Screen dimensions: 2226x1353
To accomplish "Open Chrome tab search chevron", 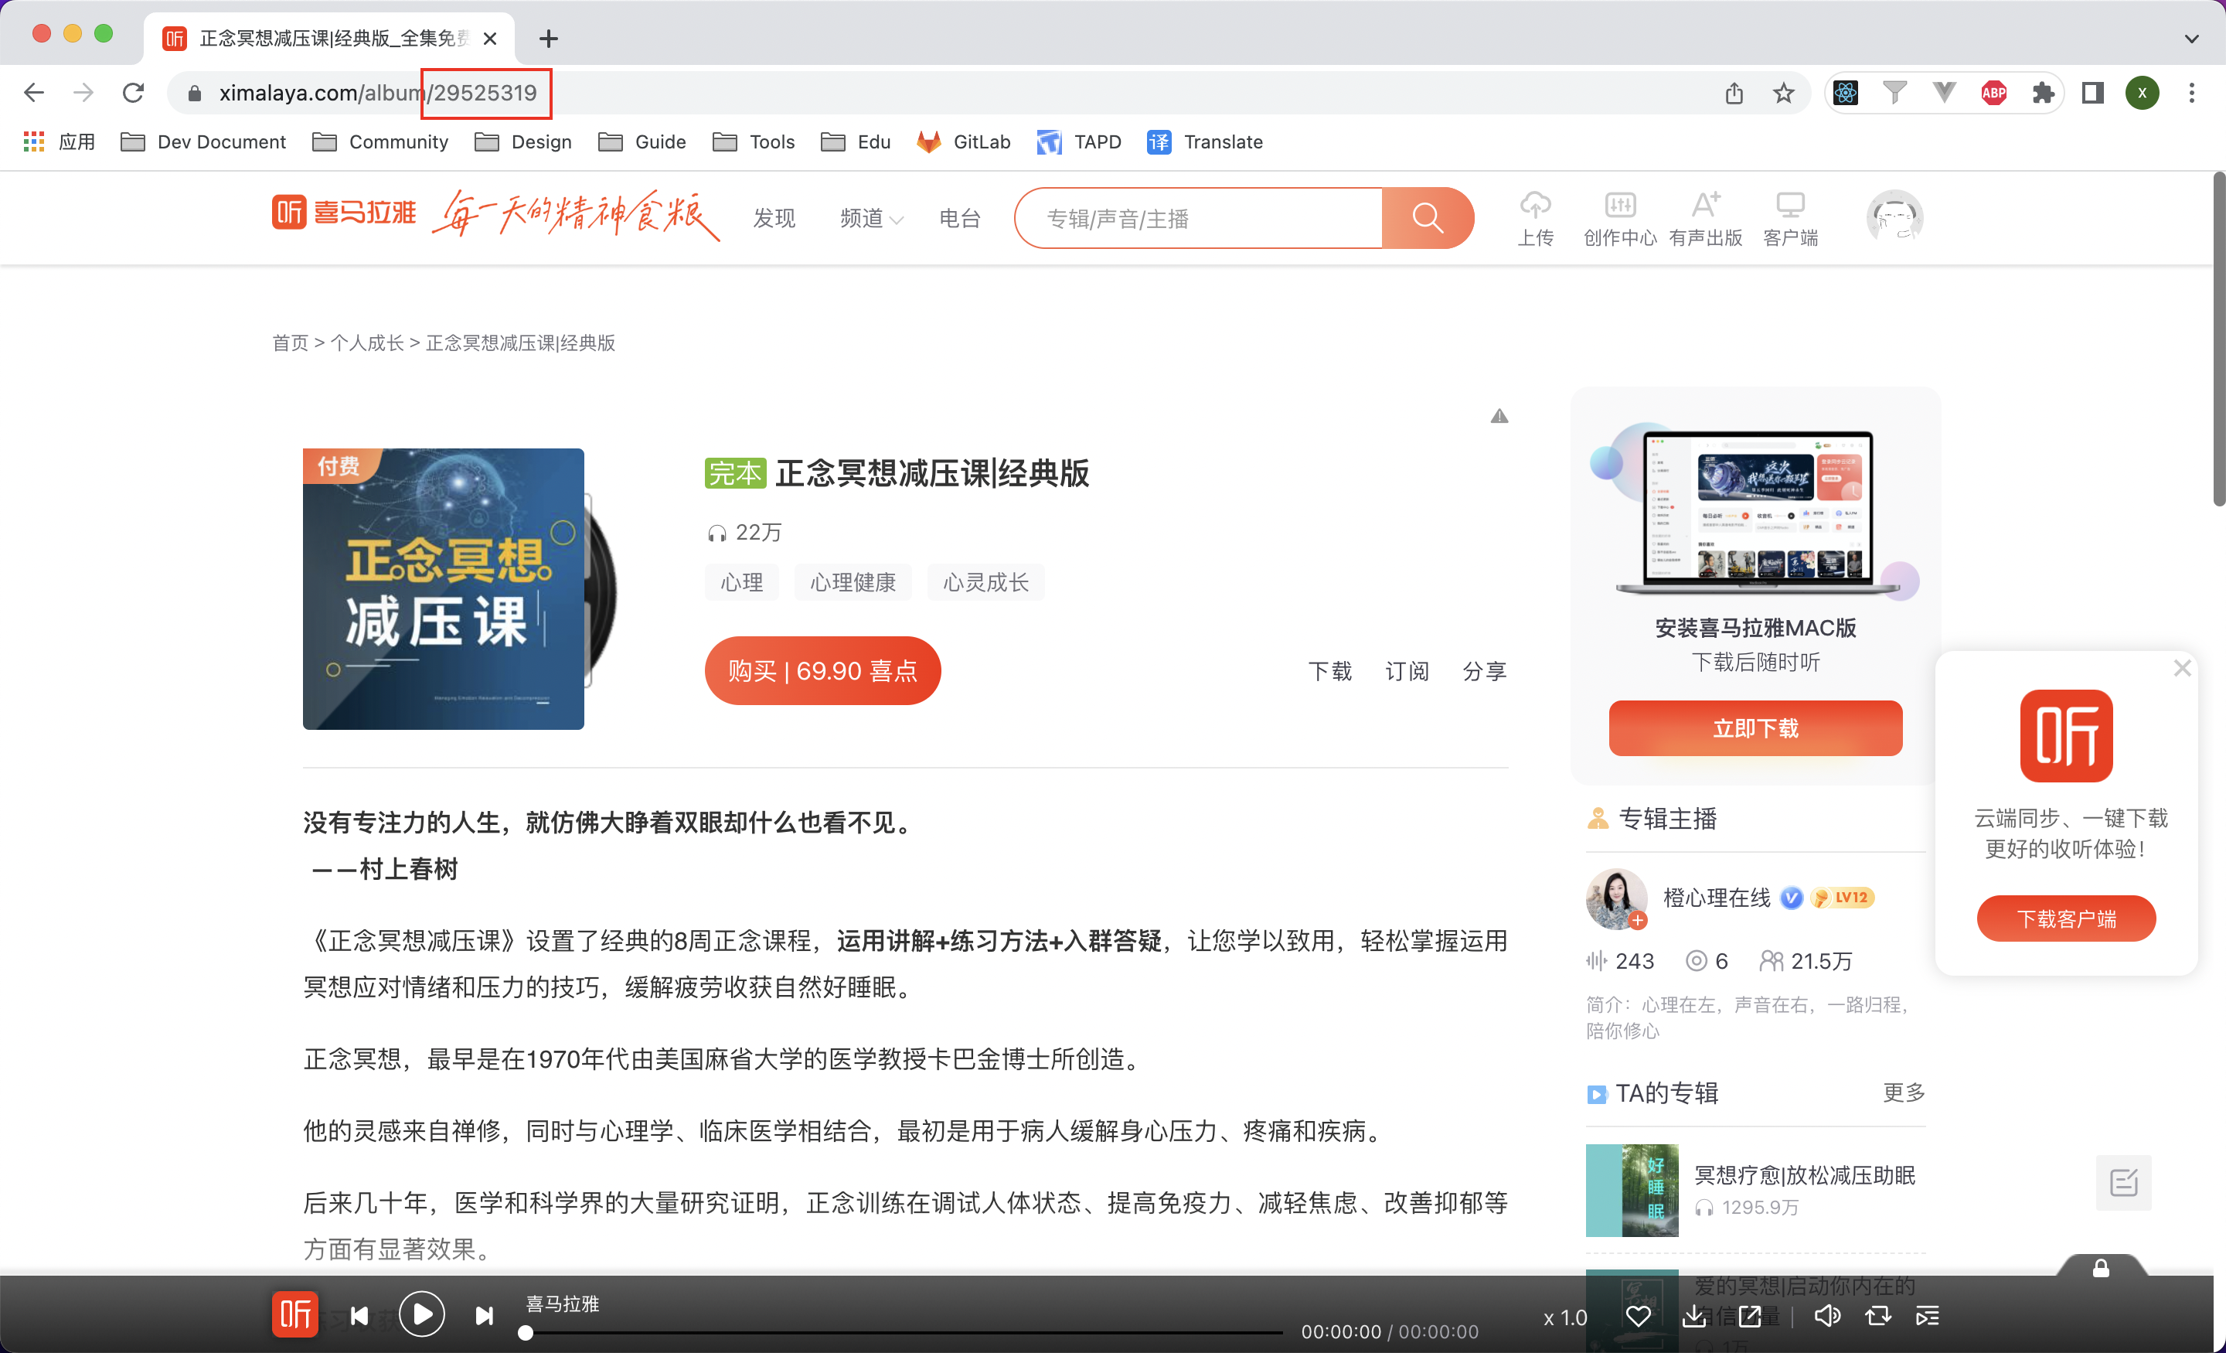I will tap(2190, 38).
